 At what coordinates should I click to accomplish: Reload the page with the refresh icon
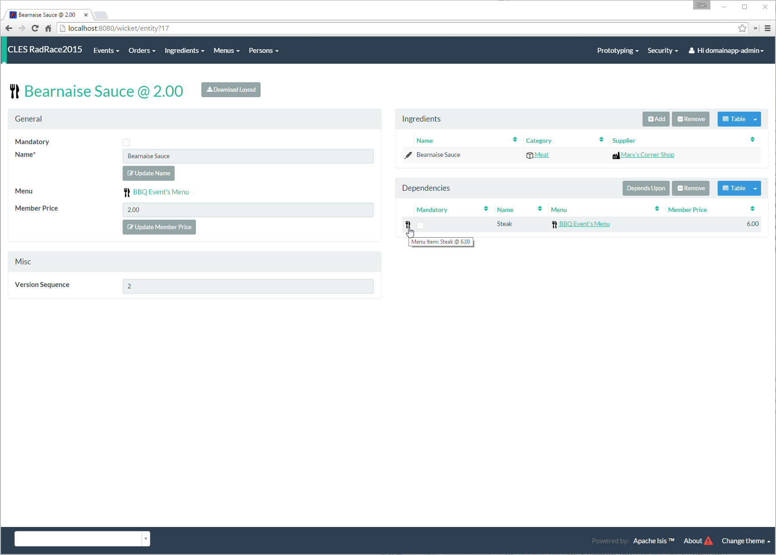click(x=35, y=28)
